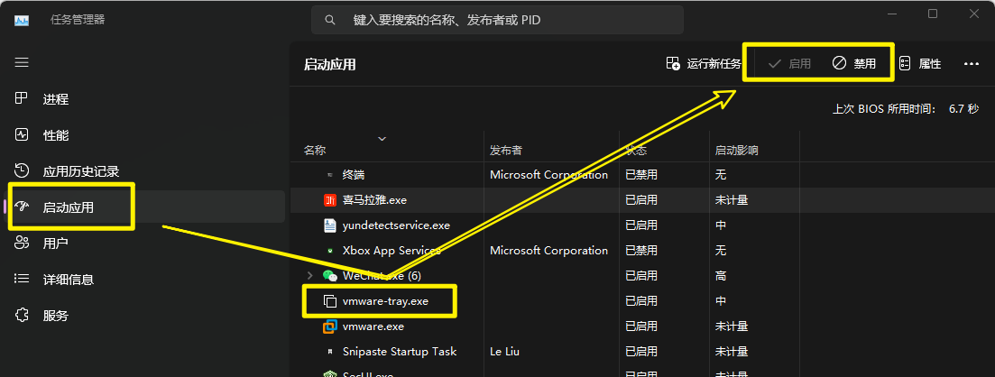Click the collapse chevron above 名称 column
The height and width of the screenshot is (377, 995).
coord(382,138)
